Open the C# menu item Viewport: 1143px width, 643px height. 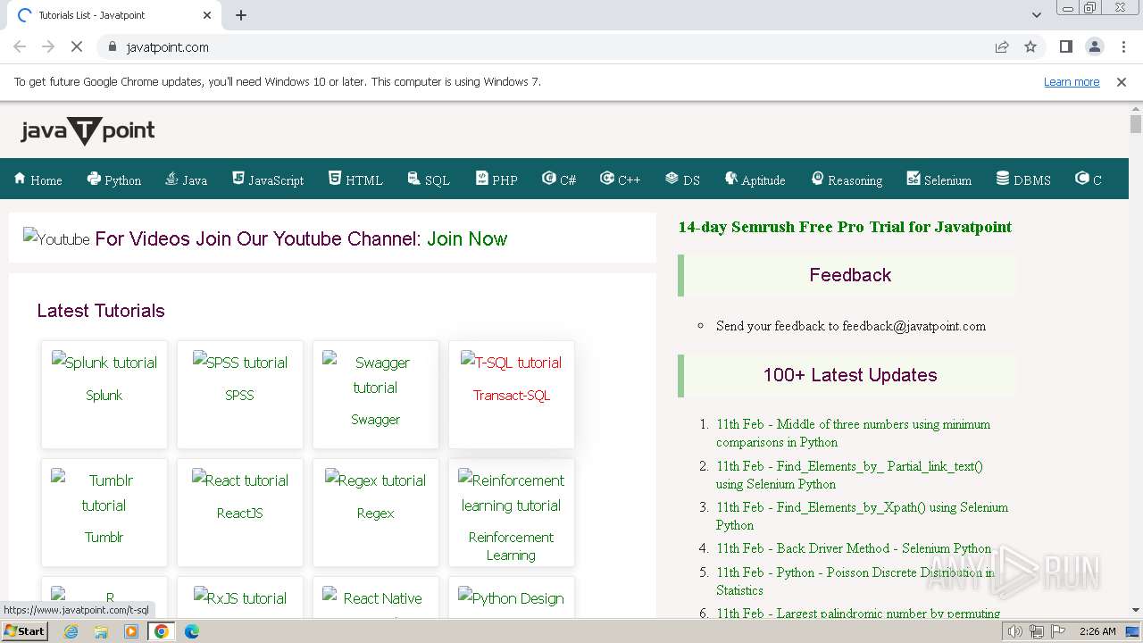pyautogui.click(x=559, y=180)
